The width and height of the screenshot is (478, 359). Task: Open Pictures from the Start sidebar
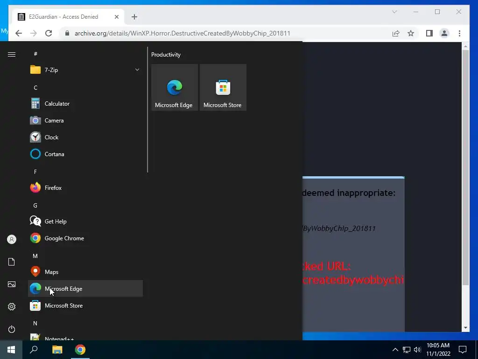point(12,284)
